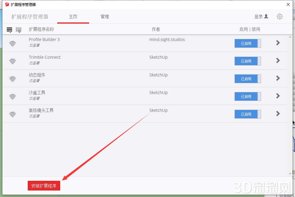Click the select-all list icon in header
Image resolution: width=295 pixels, height=197 pixels.
coord(9,30)
